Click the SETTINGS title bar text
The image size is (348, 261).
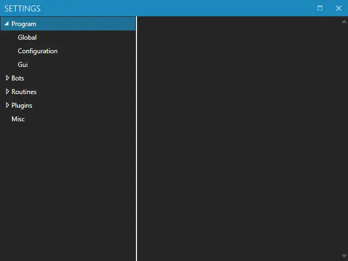[x=22, y=9]
